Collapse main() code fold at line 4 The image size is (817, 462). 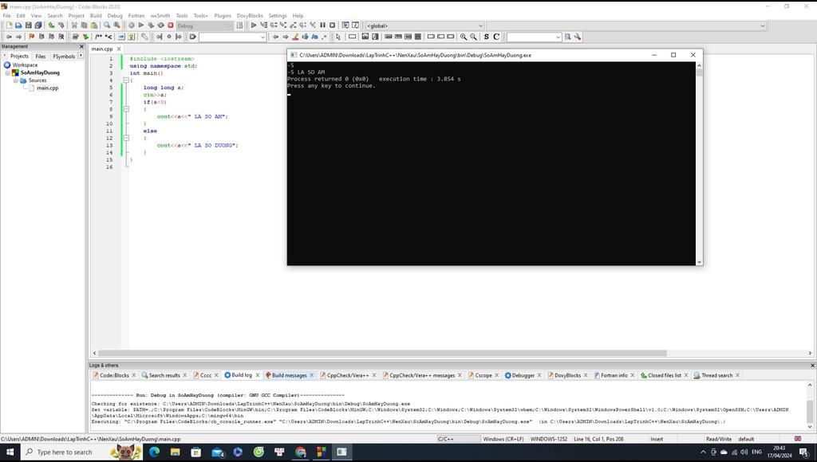(x=126, y=80)
